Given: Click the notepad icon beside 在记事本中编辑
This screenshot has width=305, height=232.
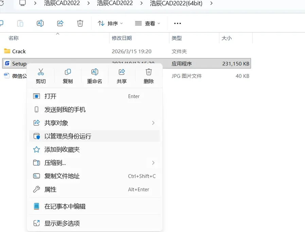Looking at the screenshot, I should coord(37,206).
